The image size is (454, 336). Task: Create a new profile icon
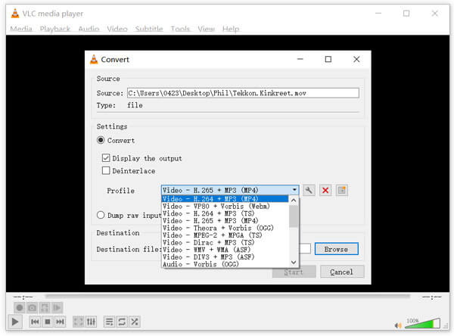[x=342, y=190]
